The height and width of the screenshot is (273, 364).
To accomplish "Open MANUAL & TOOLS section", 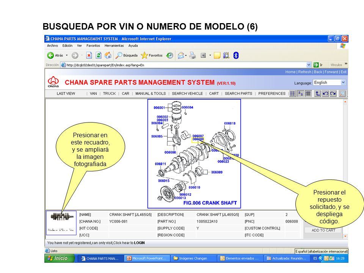I will [x=151, y=94].
